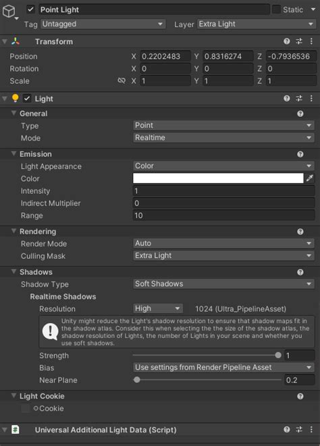Open the Light Appearance dropdown
The image size is (320, 446).
coord(223,166)
